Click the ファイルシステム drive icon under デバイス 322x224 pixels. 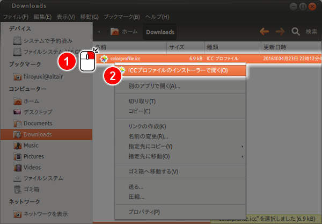pyautogui.click(x=17, y=52)
